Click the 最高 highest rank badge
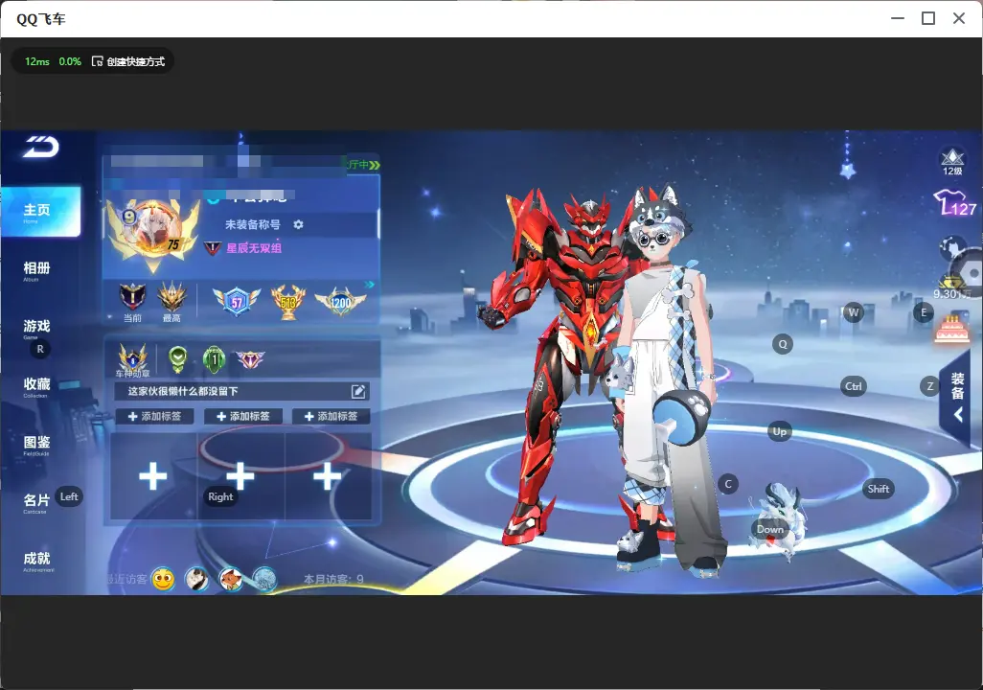983x690 pixels. [171, 302]
